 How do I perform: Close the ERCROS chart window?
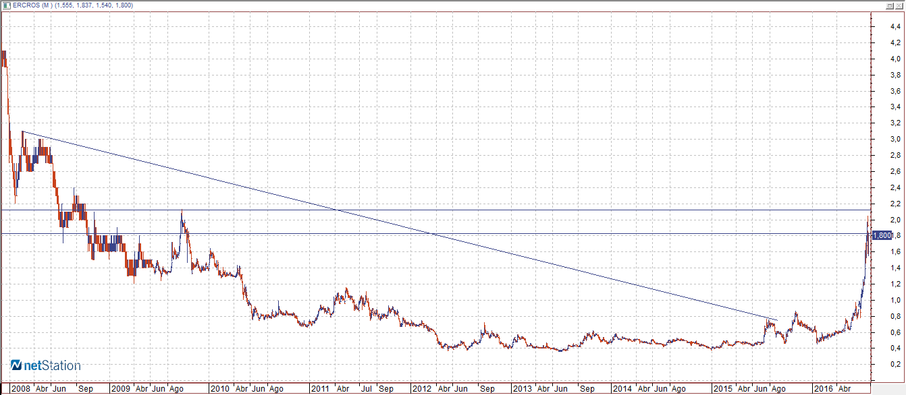pos(900,5)
